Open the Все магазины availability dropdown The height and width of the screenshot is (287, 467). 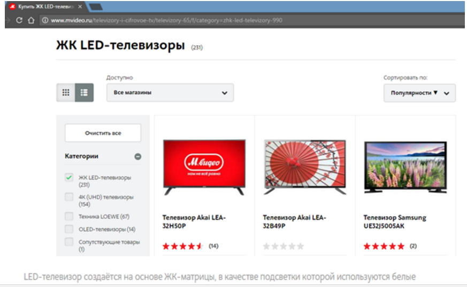pyautogui.click(x=170, y=93)
